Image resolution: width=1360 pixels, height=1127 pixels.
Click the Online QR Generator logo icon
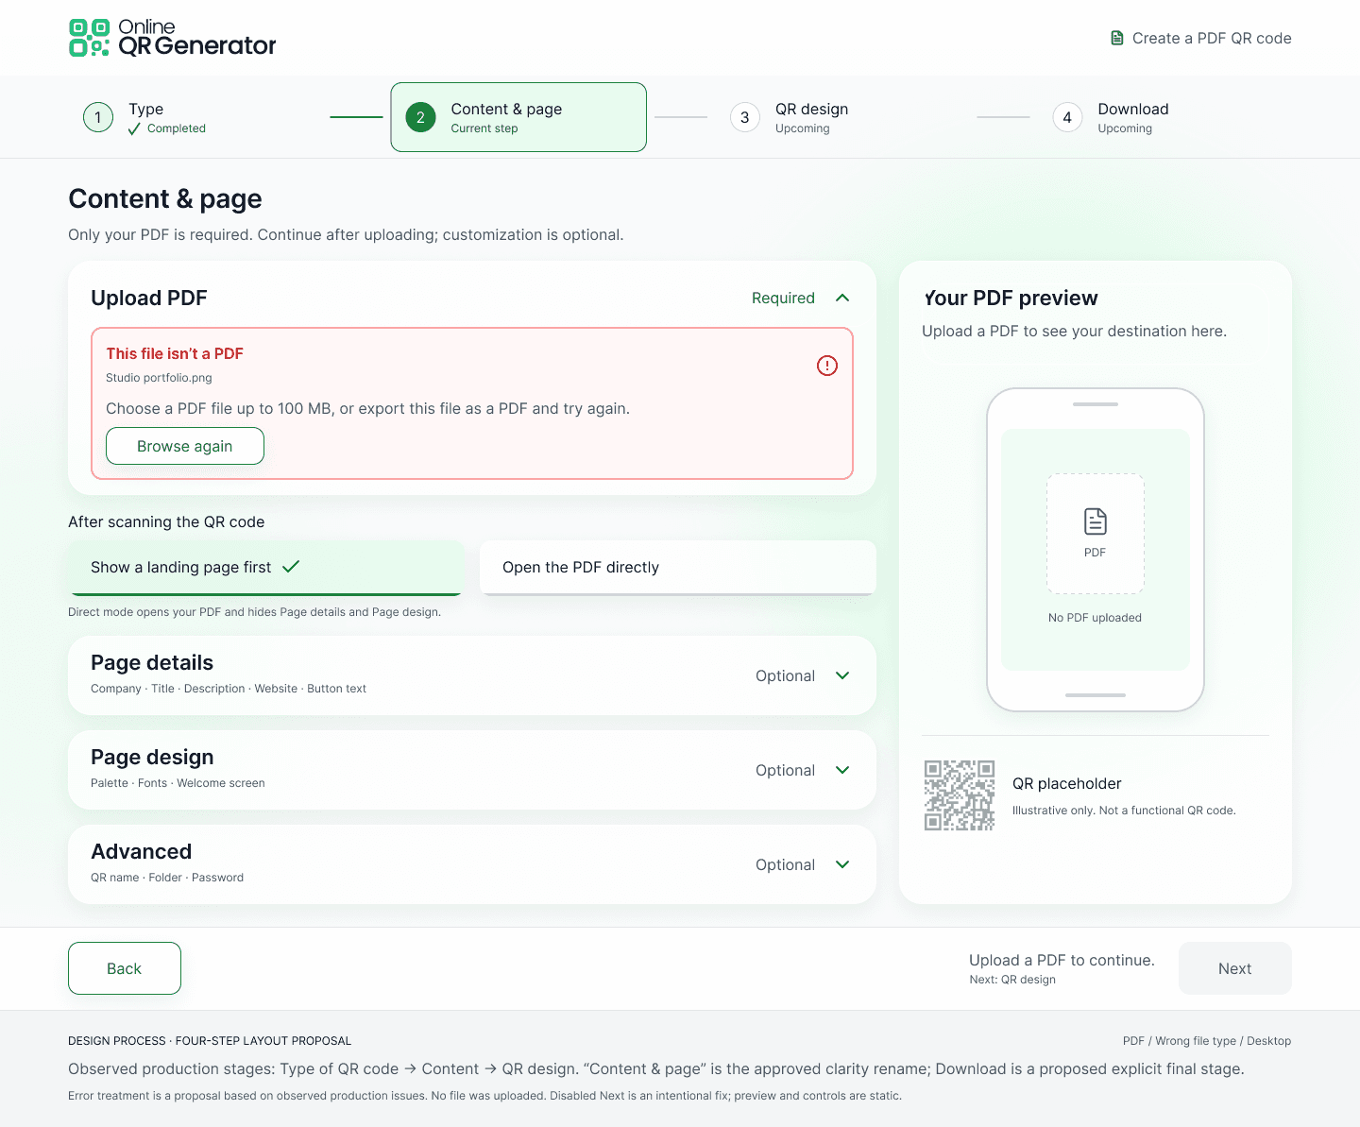tap(90, 38)
